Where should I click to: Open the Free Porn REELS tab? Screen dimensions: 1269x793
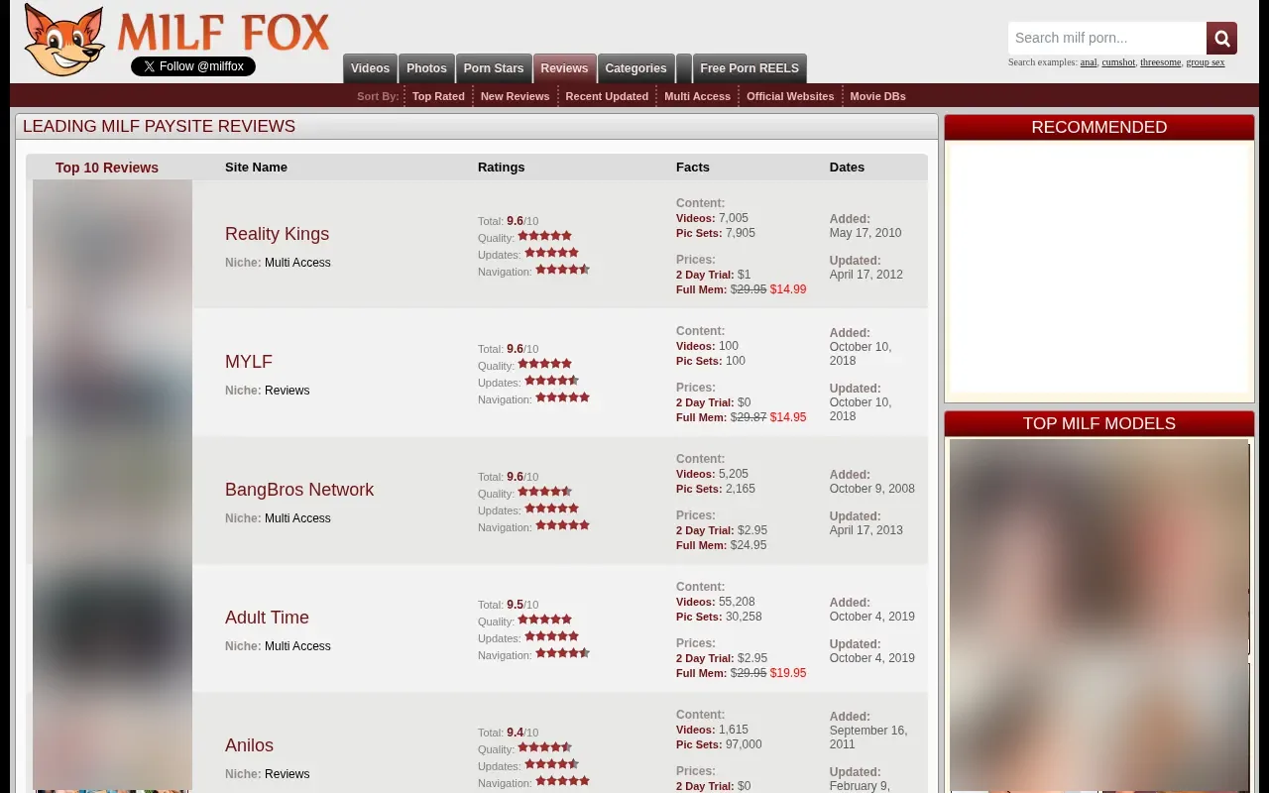750,68
